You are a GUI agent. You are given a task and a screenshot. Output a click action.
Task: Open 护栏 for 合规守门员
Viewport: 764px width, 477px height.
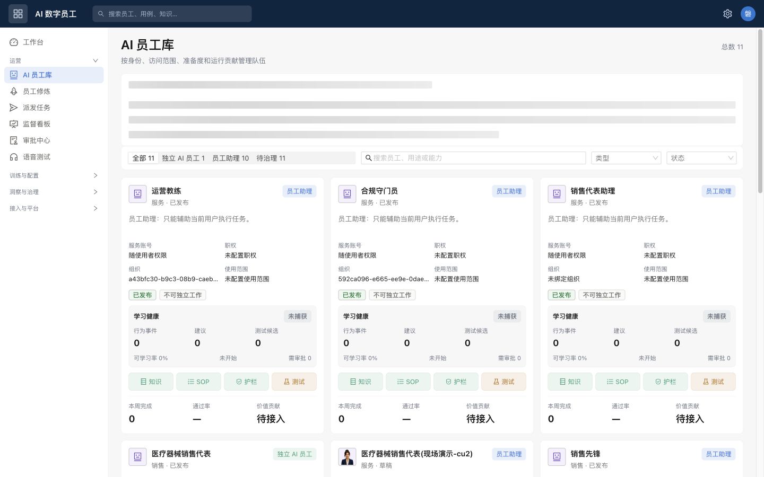456,382
